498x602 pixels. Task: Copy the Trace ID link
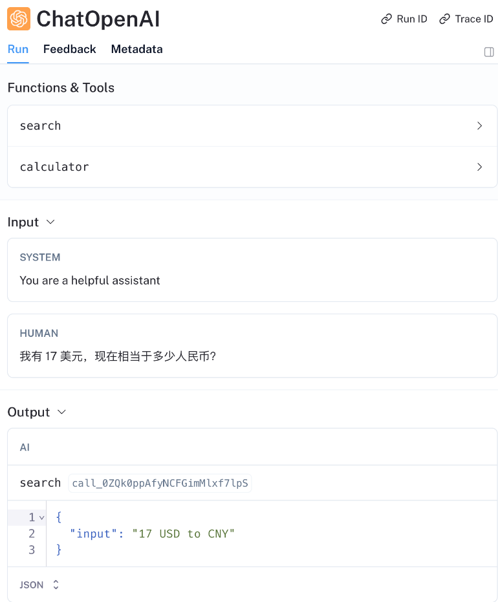click(466, 19)
